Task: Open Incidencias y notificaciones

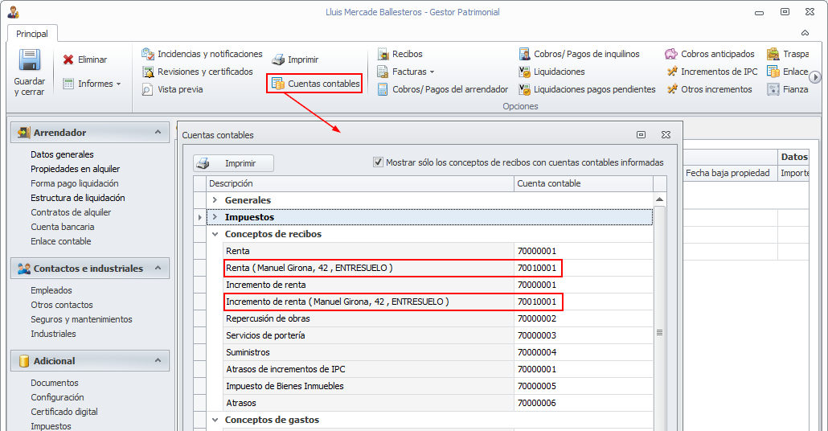Action: [202, 54]
